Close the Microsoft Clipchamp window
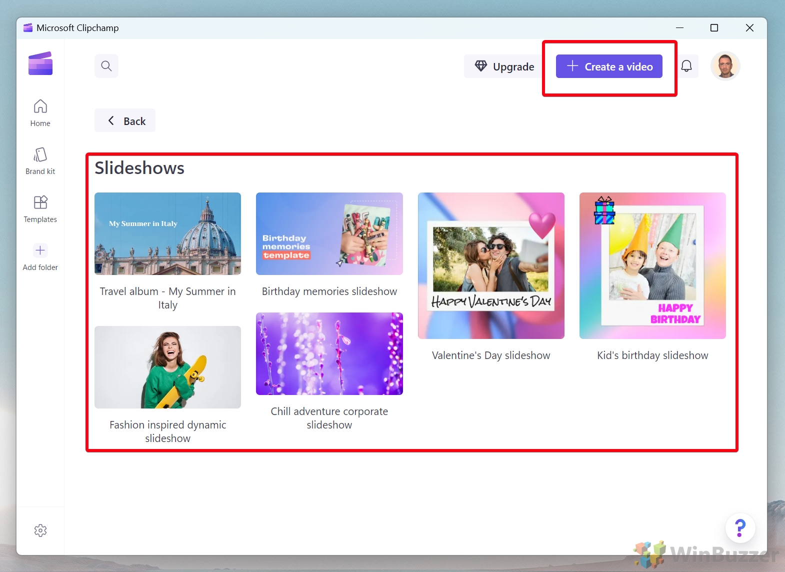 [x=749, y=28]
